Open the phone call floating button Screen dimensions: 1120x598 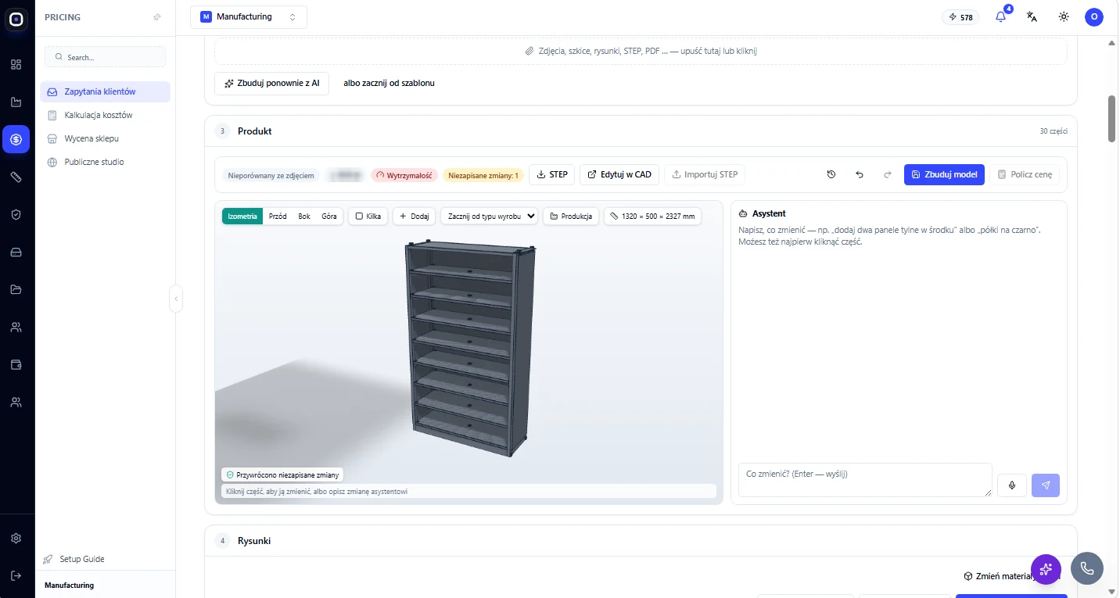pyautogui.click(x=1087, y=568)
